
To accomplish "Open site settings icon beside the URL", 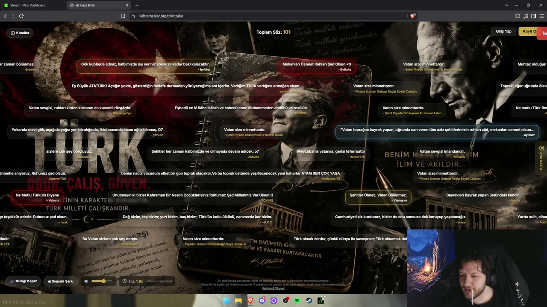I will click(x=133, y=16).
